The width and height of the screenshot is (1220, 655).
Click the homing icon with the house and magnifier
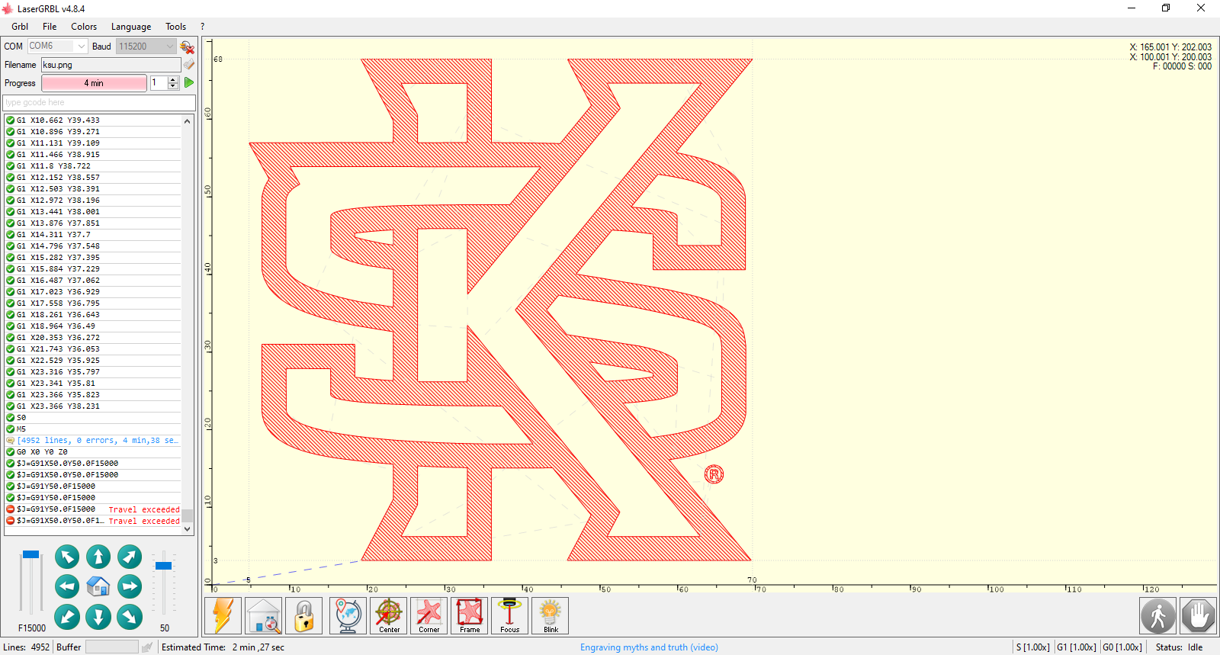tap(264, 615)
